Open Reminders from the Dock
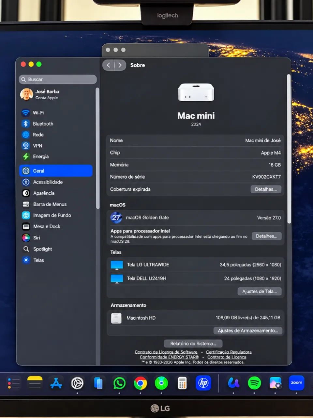Viewport: 313px width, 418px height. coord(14,383)
